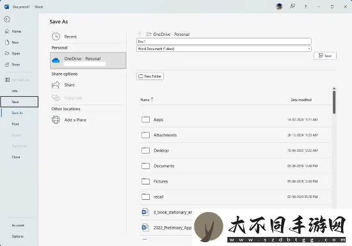Viewport: 352px width, 246px height.
Task: Click the Open folder icon in sidebar
Action: [7, 53]
